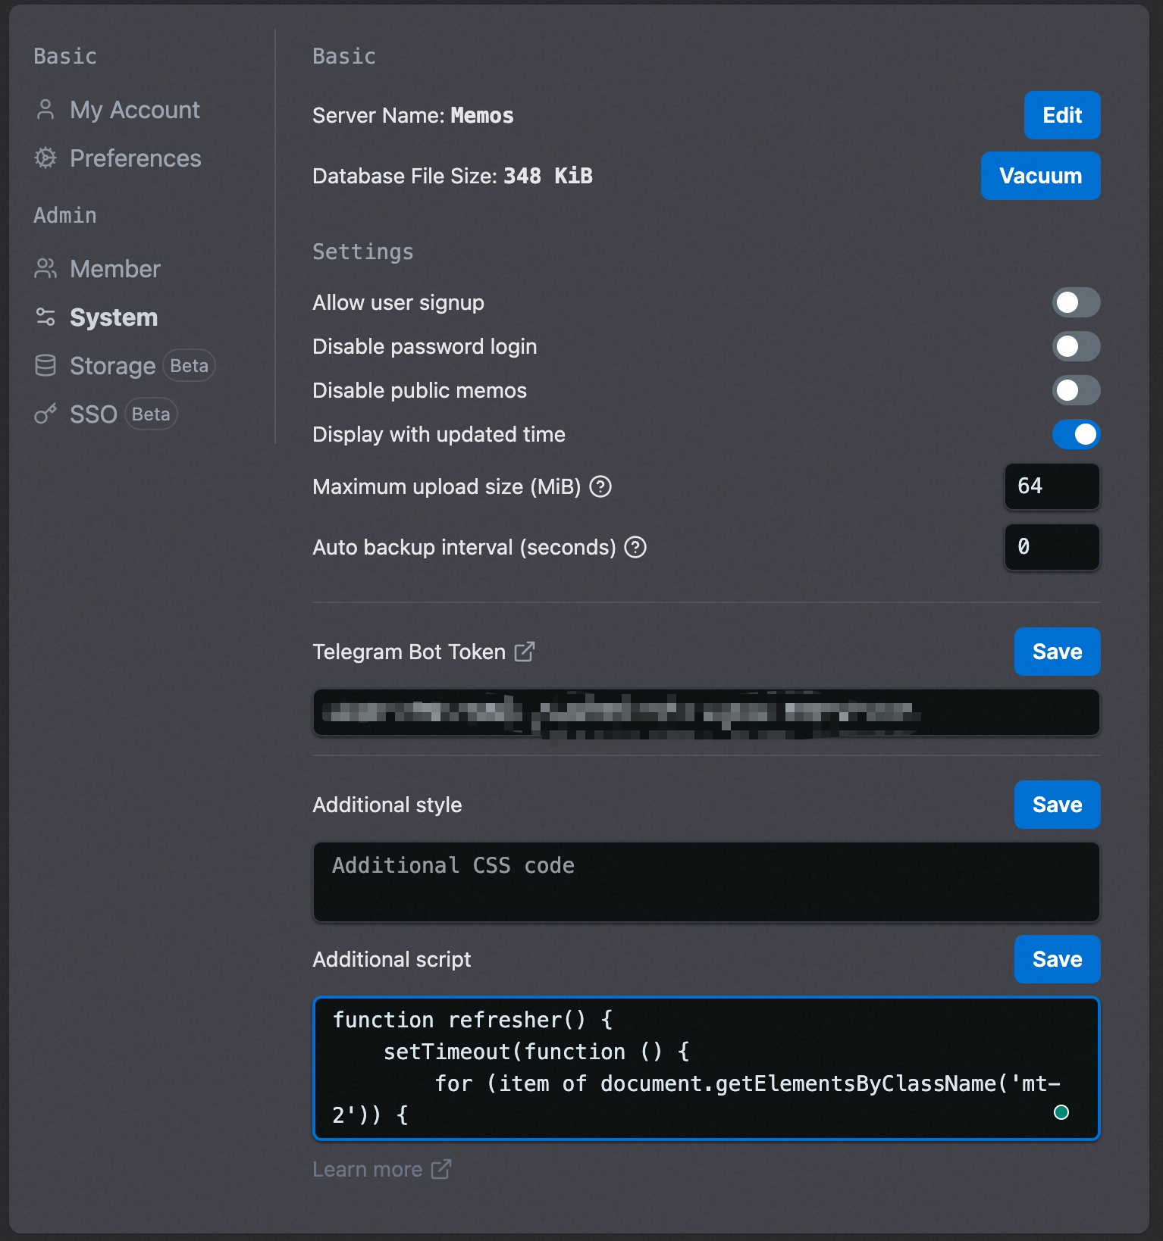Save the Additional script
1163x1241 pixels.
pyautogui.click(x=1057, y=959)
